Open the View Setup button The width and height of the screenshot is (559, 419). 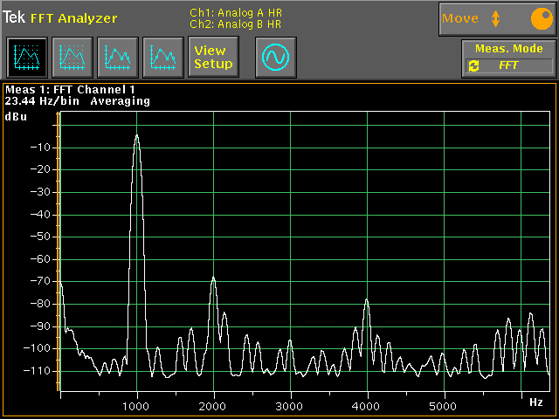point(213,58)
